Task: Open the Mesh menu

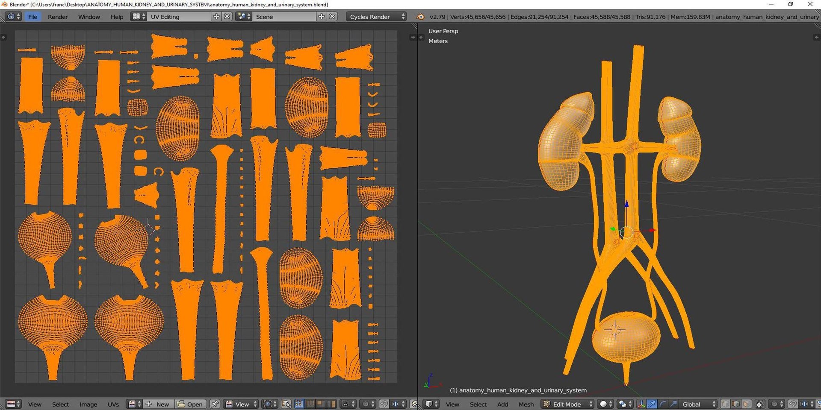Action: pos(526,404)
